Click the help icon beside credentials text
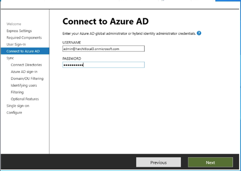This screenshot has width=241, height=171. tap(199, 33)
